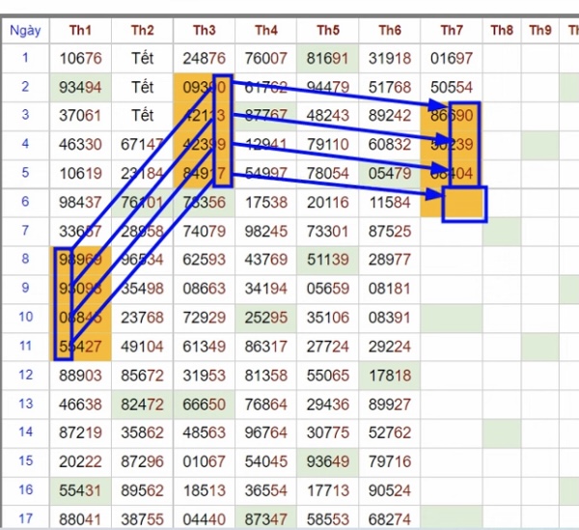579x530 pixels.
Task: Click the 08663 cell
Action: (205, 289)
